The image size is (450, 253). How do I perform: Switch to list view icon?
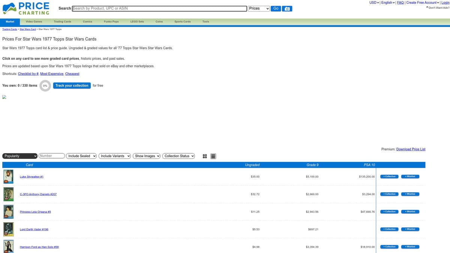point(213,156)
